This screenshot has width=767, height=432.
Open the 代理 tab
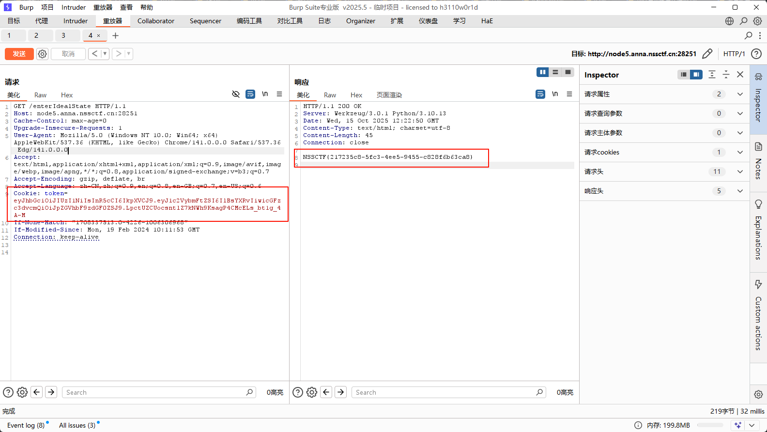[42, 21]
